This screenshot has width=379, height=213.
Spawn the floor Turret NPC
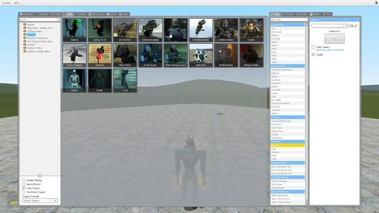pyautogui.click(x=125, y=80)
